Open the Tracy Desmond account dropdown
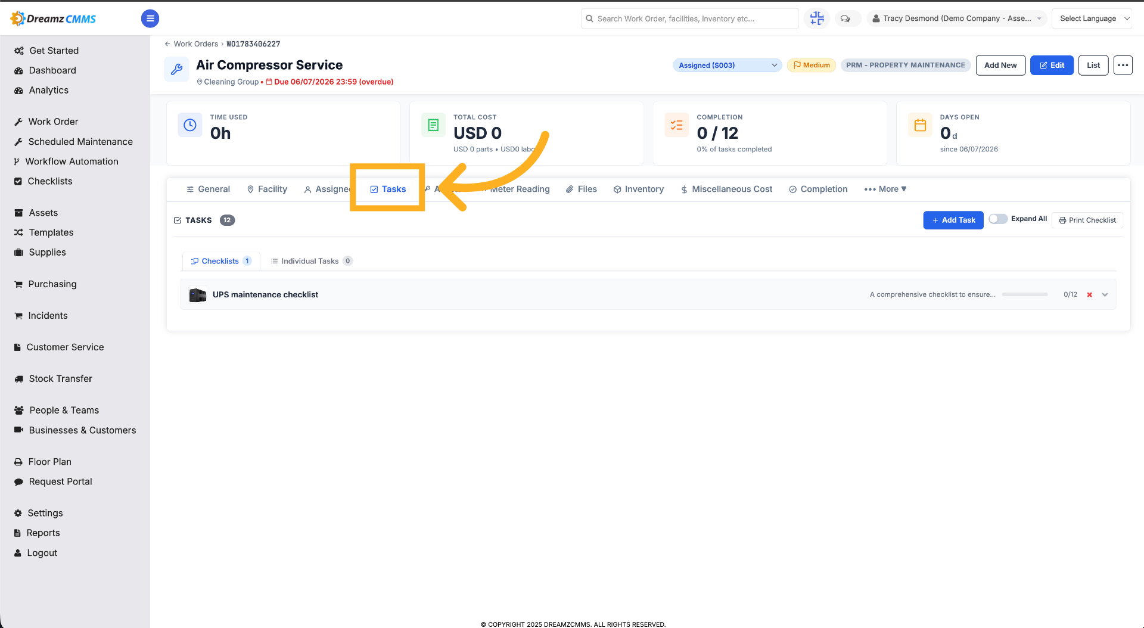Image resolution: width=1144 pixels, height=628 pixels. [957, 18]
